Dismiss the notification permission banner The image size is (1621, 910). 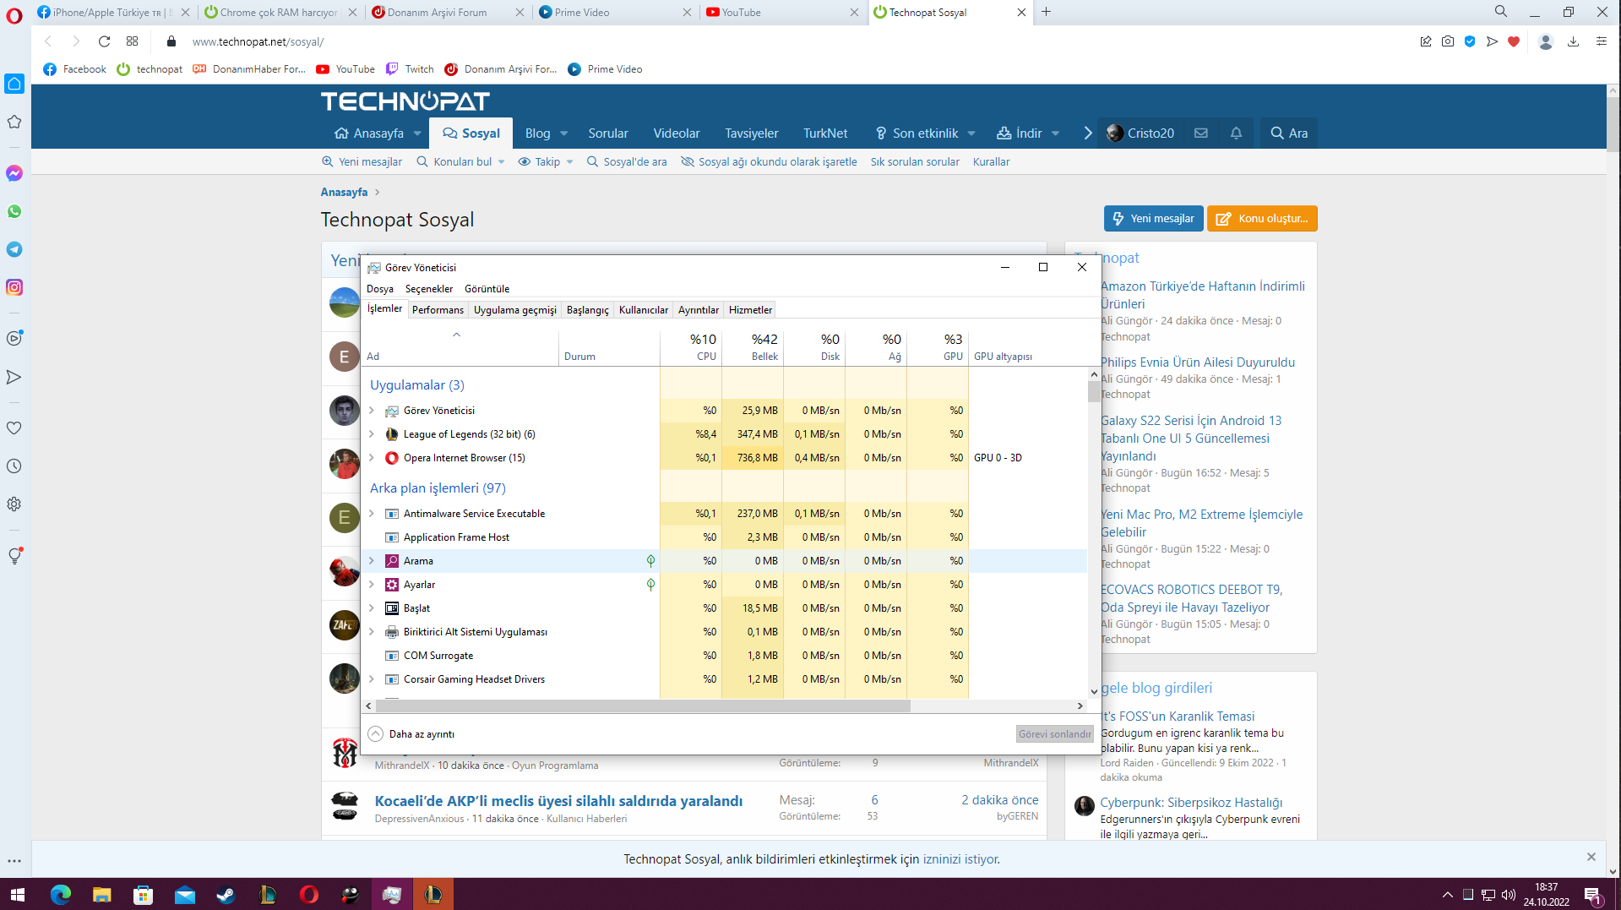coord(1591,857)
